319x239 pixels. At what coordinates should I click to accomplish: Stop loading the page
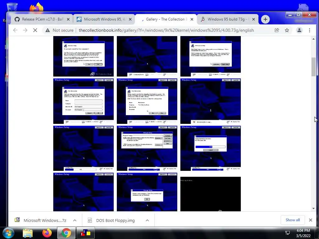click(x=35, y=30)
